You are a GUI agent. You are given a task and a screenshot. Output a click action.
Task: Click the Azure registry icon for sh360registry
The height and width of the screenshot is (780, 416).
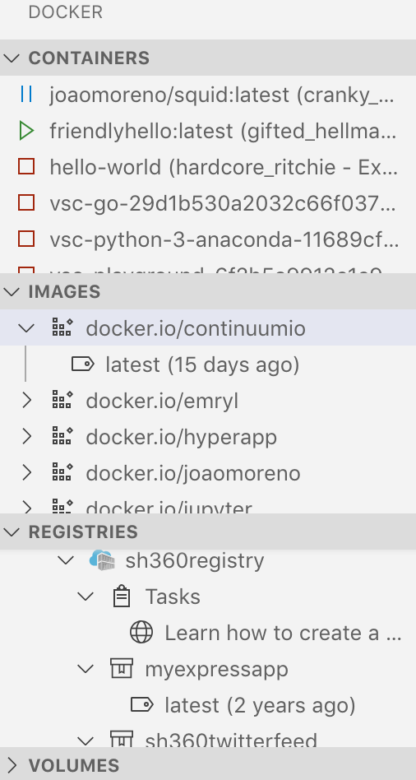[103, 560]
